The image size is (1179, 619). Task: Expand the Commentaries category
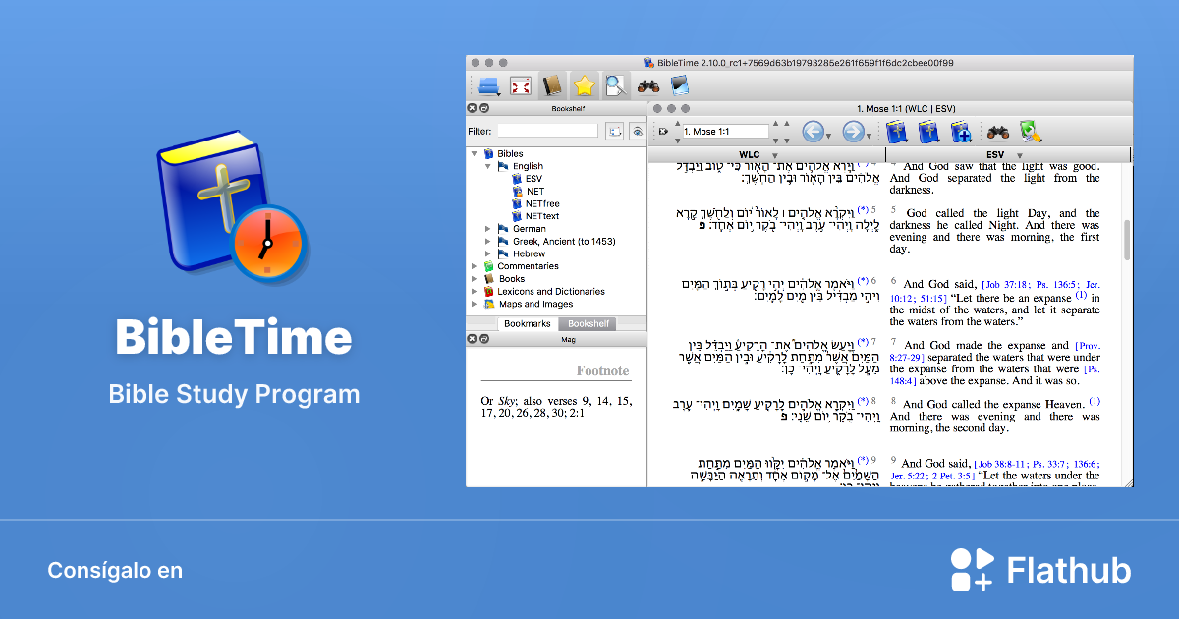pyautogui.click(x=476, y=265)
